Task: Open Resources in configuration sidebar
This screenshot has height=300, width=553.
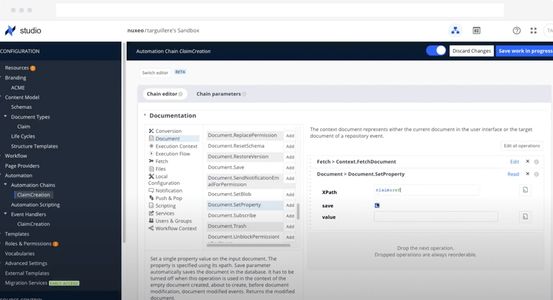Action: (x=17, y=68)
